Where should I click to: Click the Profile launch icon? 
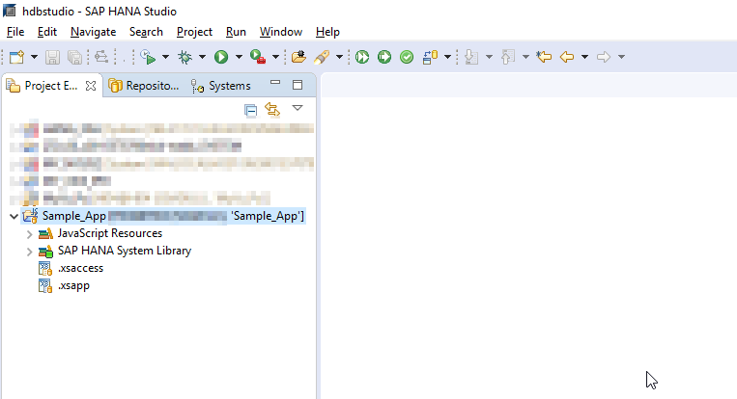click(148, 57)
